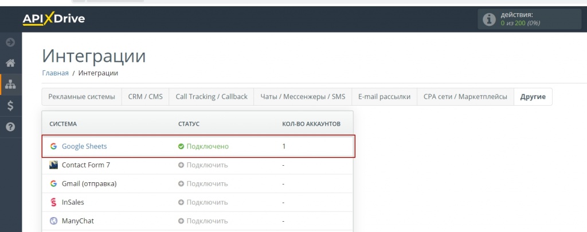Click account count 1 for Google Sheets
The image size is (587, 232).
coord(284,146)
